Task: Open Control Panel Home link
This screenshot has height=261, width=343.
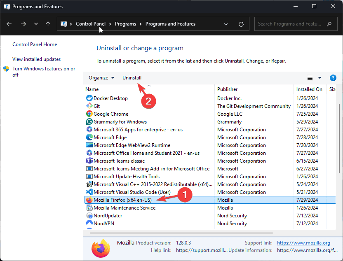Action: coord(35,44)
